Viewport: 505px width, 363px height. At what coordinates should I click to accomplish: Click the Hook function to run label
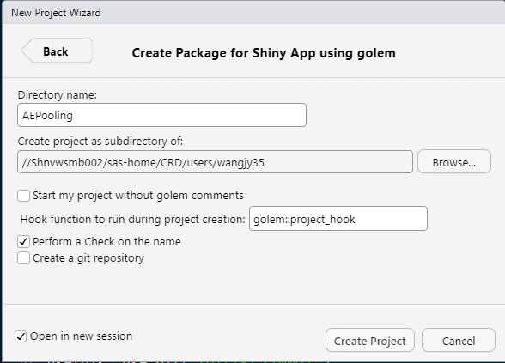[132, 219]
